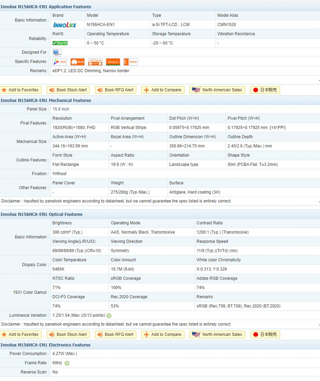The width and height of the screenshot is (320, 381).
Task: Select outline dimension value 350.66×214.75 mm
Action: [187, 146]
